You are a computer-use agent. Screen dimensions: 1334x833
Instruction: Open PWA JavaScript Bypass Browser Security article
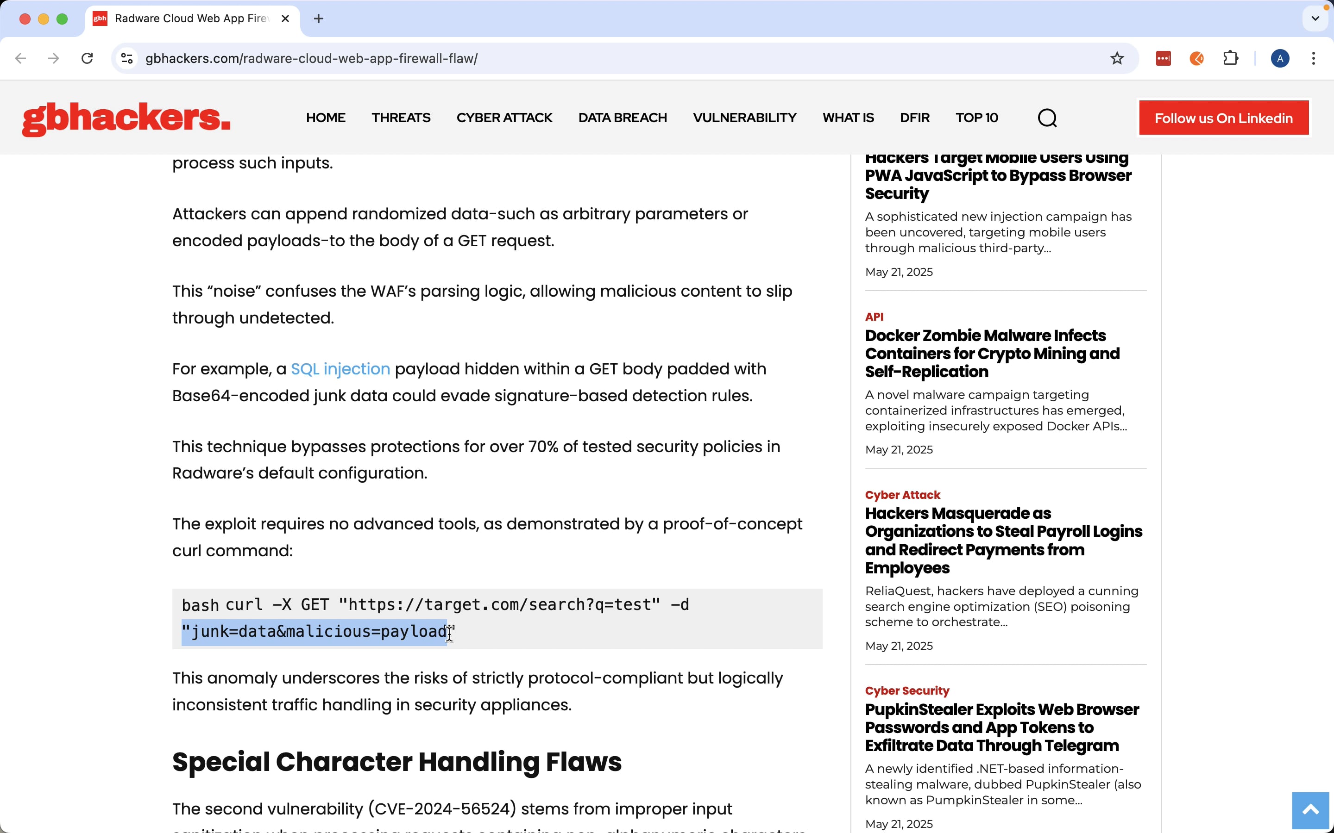(998, 176)
